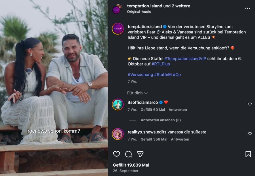
Task: Open the #RTLPlus hashtag link
Action: coord(161,64)
